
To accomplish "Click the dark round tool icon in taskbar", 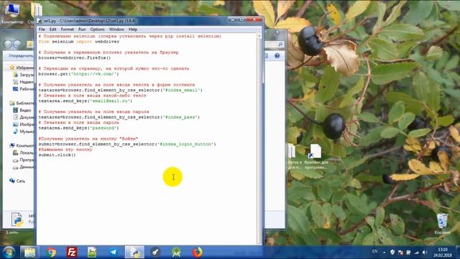I will [x=155, y=253].
